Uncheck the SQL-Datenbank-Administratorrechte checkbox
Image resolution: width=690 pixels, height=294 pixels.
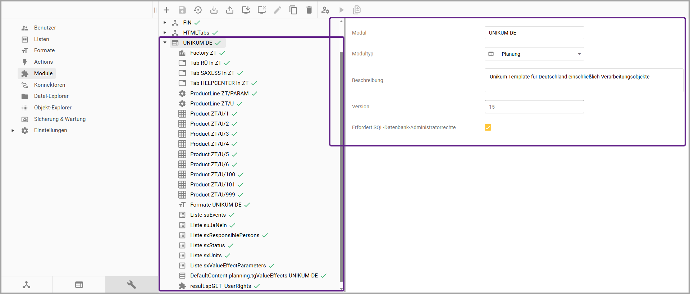click(x=488, y=127)
